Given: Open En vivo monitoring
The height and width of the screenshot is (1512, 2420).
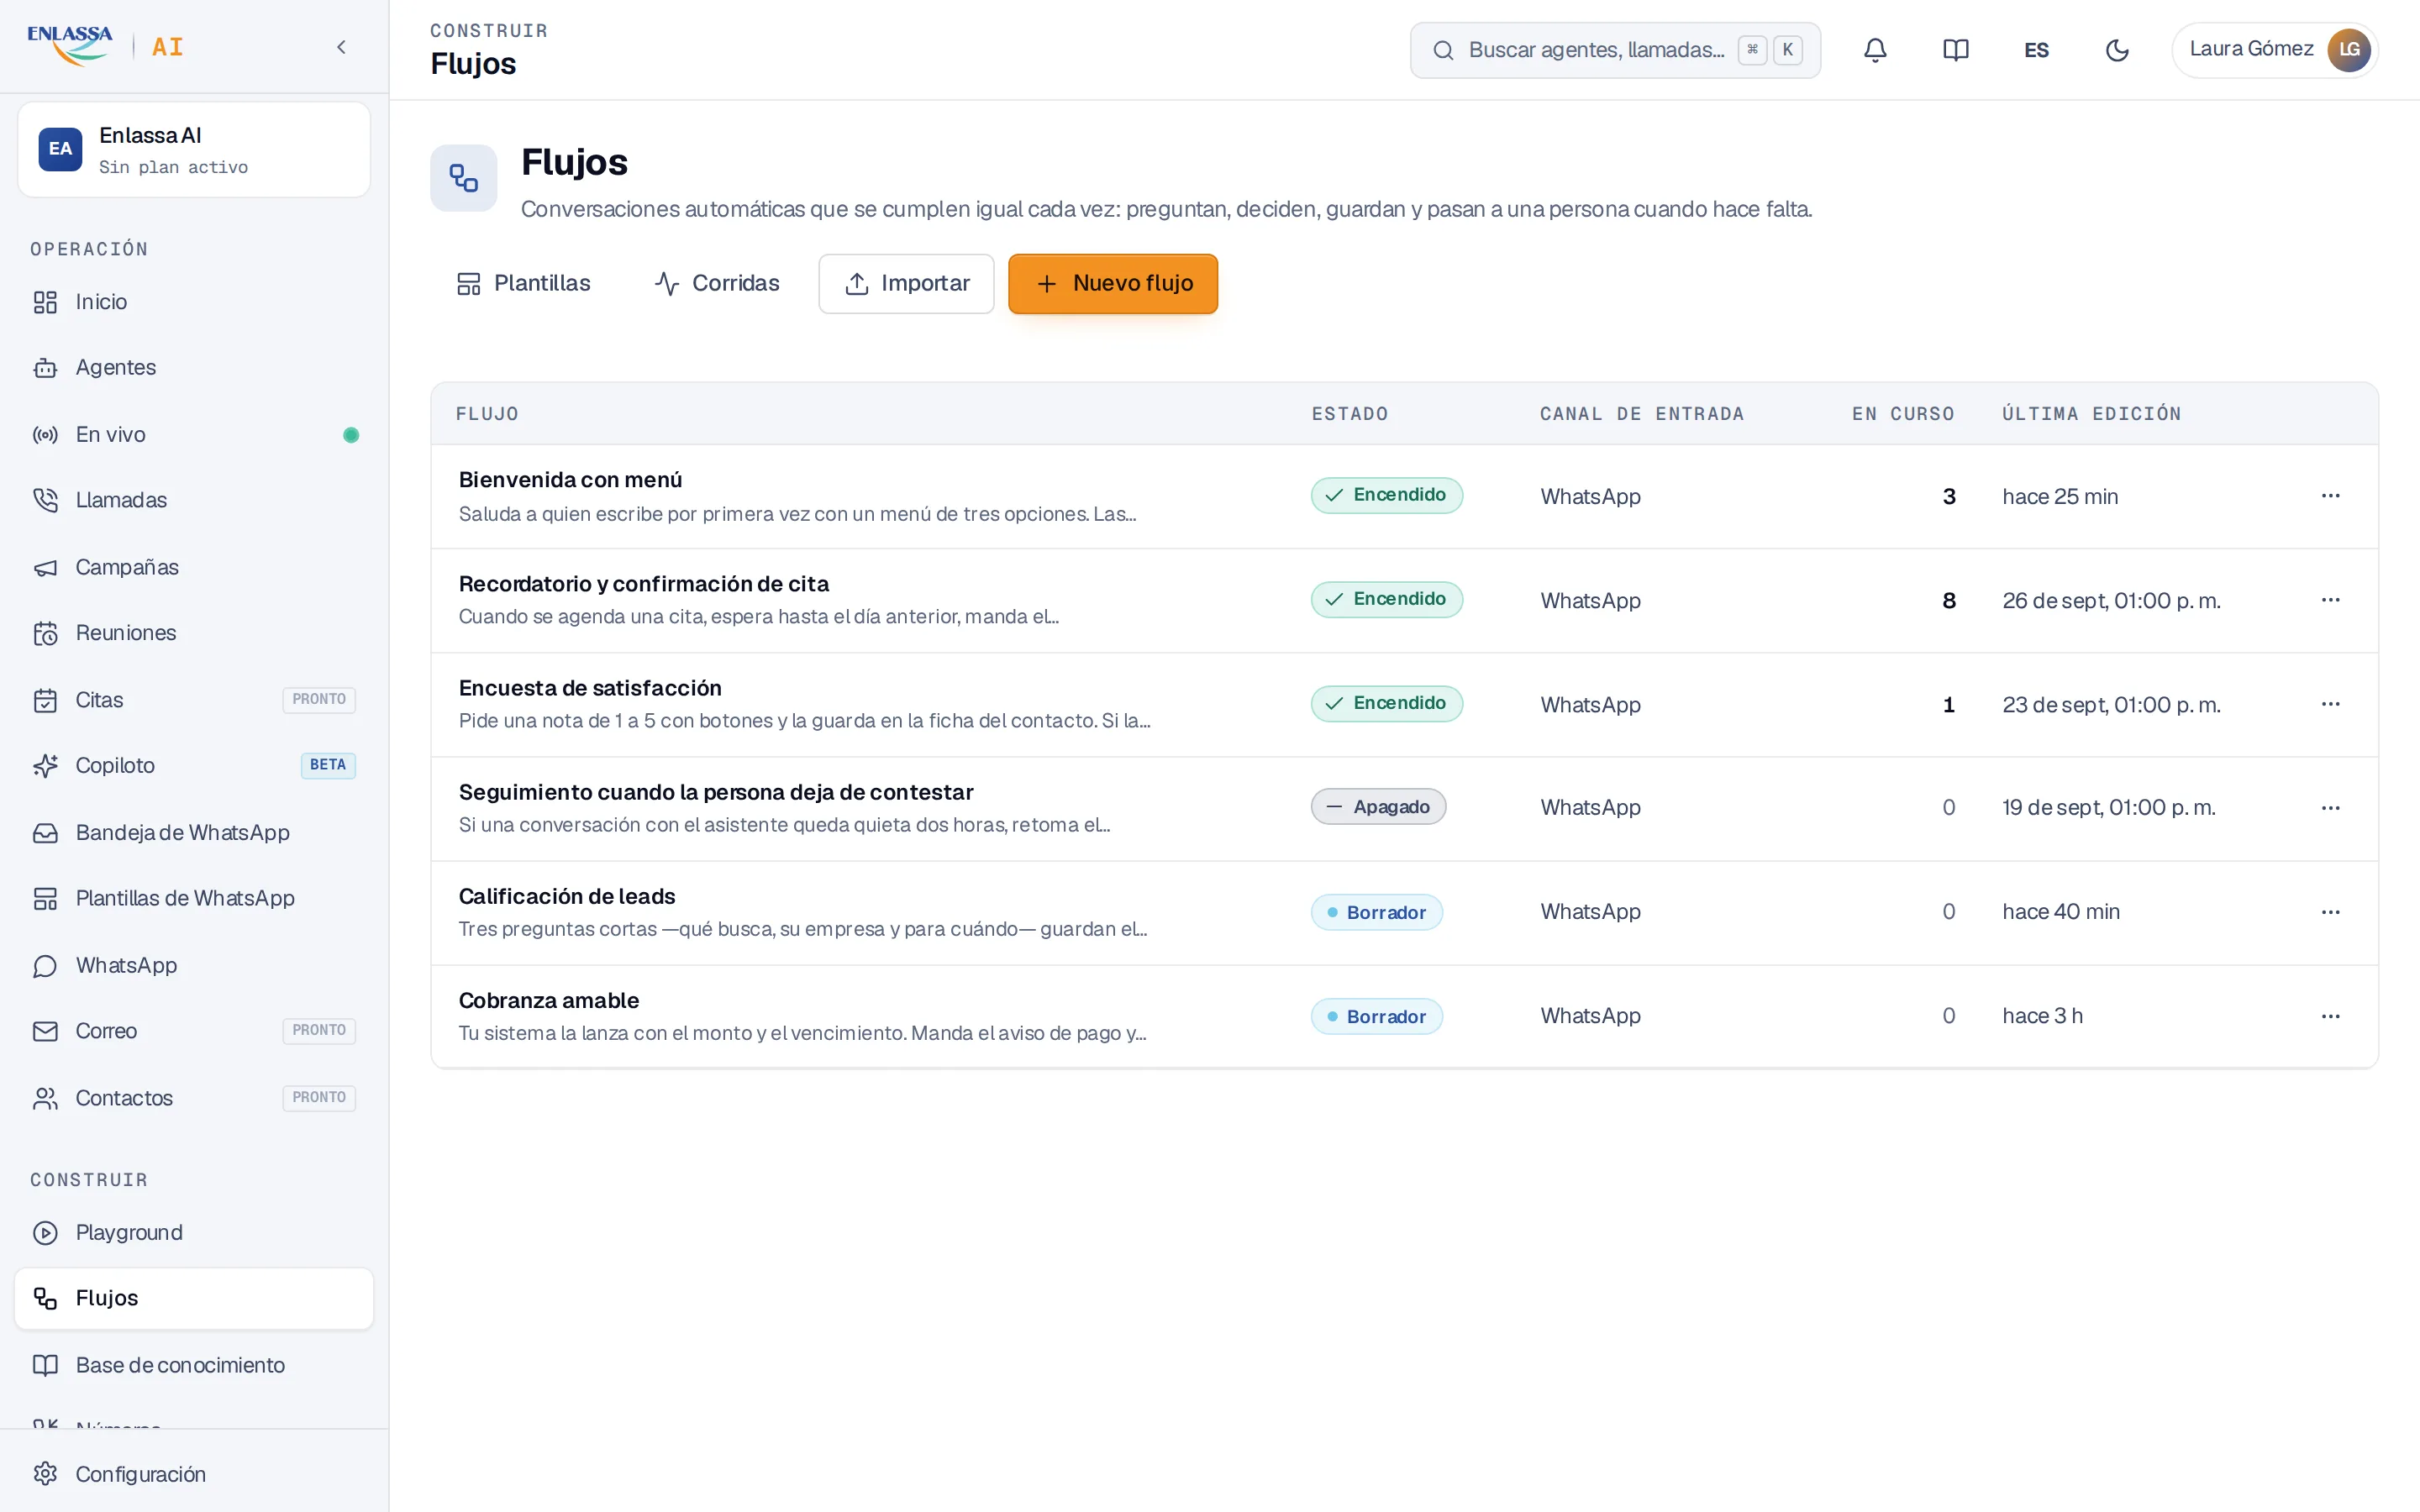Looking at the screenshot, I should [194, 434].
